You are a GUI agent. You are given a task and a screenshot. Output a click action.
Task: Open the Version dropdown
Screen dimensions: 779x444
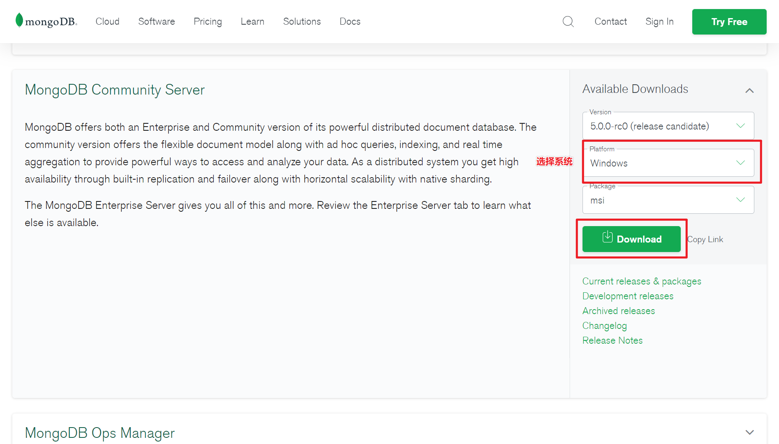point(668,126)
